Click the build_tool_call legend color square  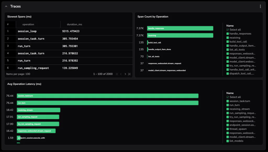228,42
